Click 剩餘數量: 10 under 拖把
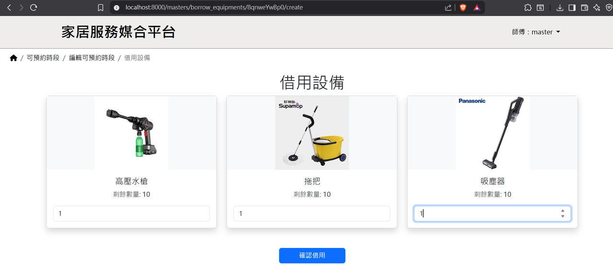 [x=312, y=194]
